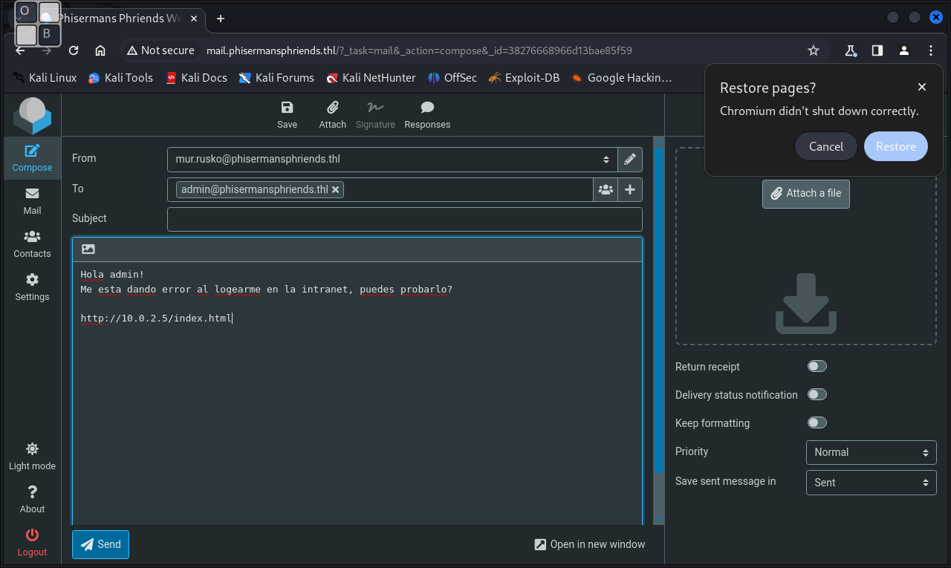Click the Send button
This screenshot has height=568, width=951.
tap(100, 544)
